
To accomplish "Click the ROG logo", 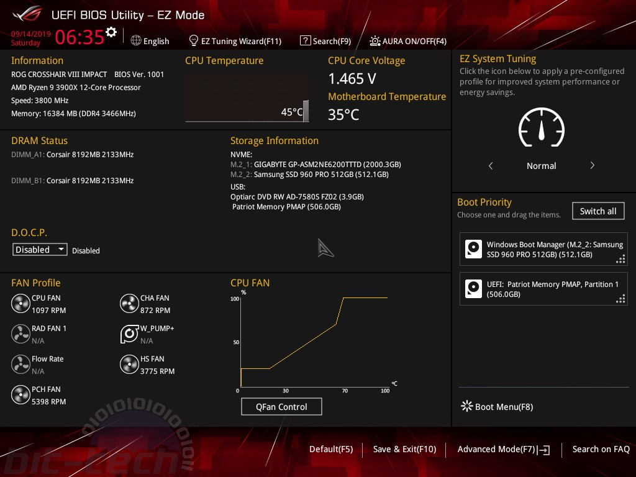I will pyautogui.click(x=27, y=14).
